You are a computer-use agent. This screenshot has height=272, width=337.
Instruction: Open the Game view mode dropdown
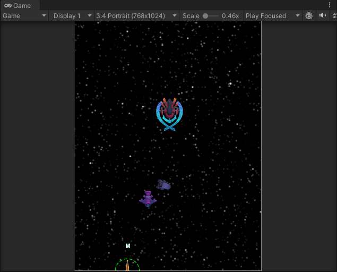(x=25, y=16)
